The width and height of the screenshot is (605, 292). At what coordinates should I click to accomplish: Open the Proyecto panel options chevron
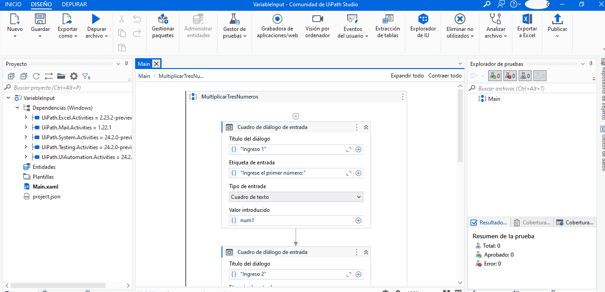pos(118,64)
